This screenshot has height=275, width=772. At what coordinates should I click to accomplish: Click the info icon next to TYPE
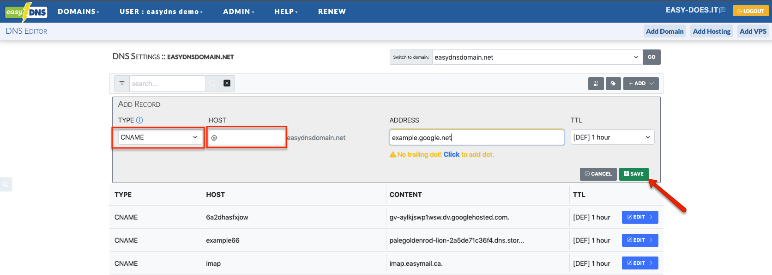(x=139, y=120)
